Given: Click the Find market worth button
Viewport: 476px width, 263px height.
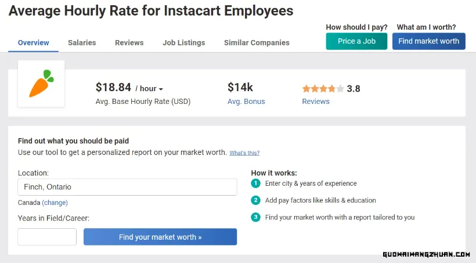Looking at the screenshot, I should click(428, 41).
